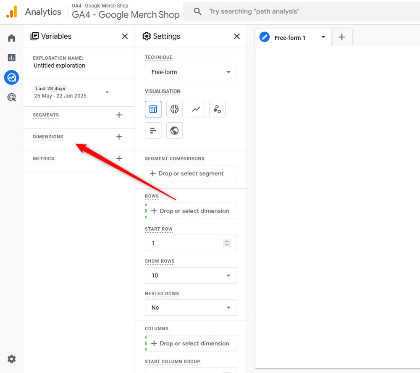Click the Start Row stepper control
This screenshot has width=420, height=373.
[226, 243]
